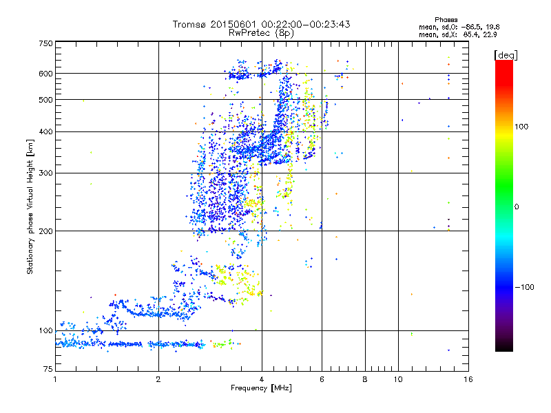Click the '[deg]' colorbar unit label
Viewport: 551px width, 413px height.
(x=506, y=55)
